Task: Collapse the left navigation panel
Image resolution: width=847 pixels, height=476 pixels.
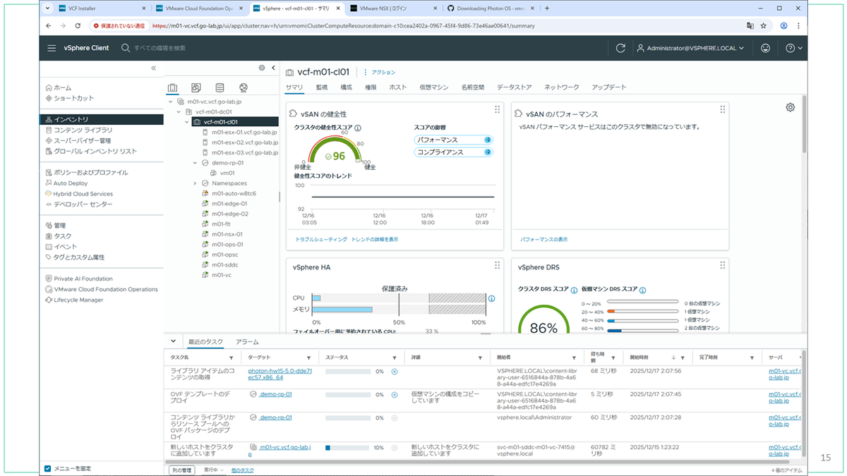Action: [154, 68]
